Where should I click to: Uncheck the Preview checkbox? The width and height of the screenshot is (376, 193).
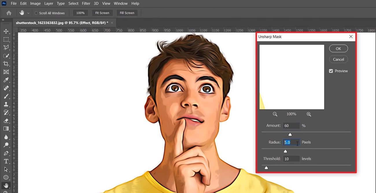click(x=331, y=71)
